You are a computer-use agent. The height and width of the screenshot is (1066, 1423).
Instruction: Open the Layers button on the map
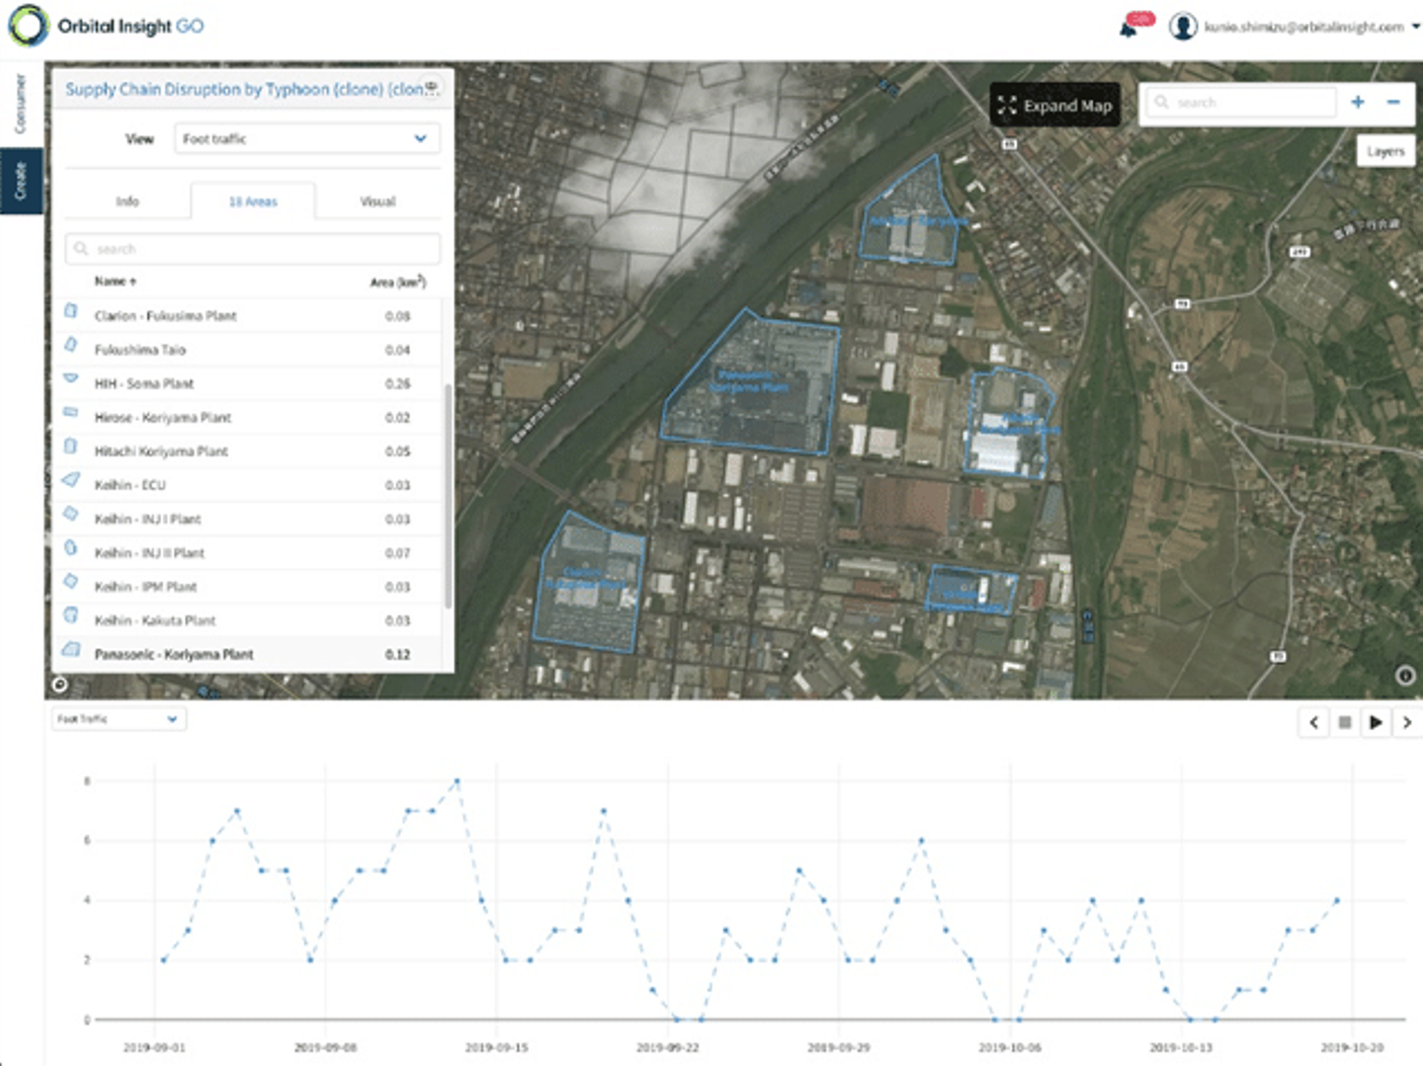[1384, 151]
